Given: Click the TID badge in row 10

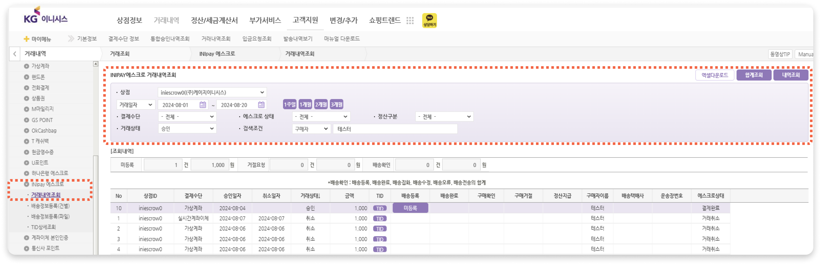Looking at the screenshot, I should tap(380, 208).
